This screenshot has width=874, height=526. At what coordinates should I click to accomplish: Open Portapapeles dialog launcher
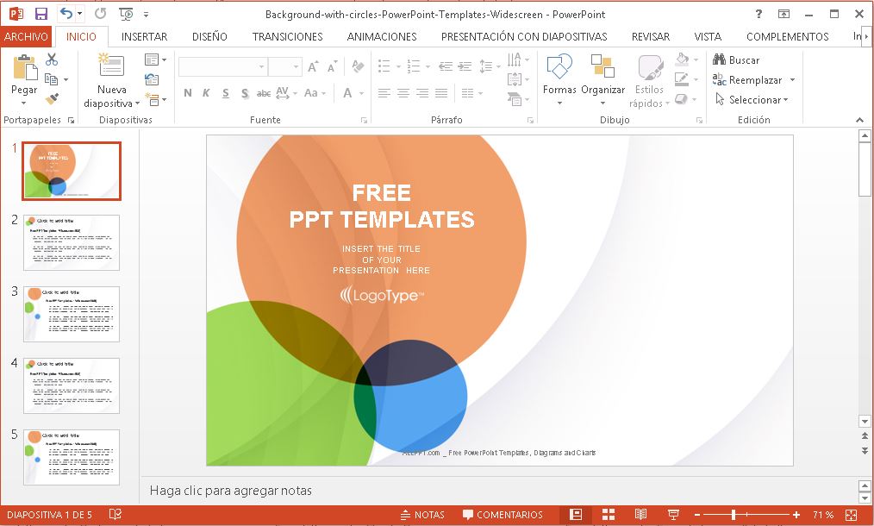click(x=71, y=120)
